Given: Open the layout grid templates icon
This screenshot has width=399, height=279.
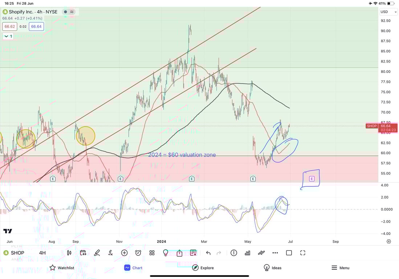Looking at the screenshot, I should 152,253.
